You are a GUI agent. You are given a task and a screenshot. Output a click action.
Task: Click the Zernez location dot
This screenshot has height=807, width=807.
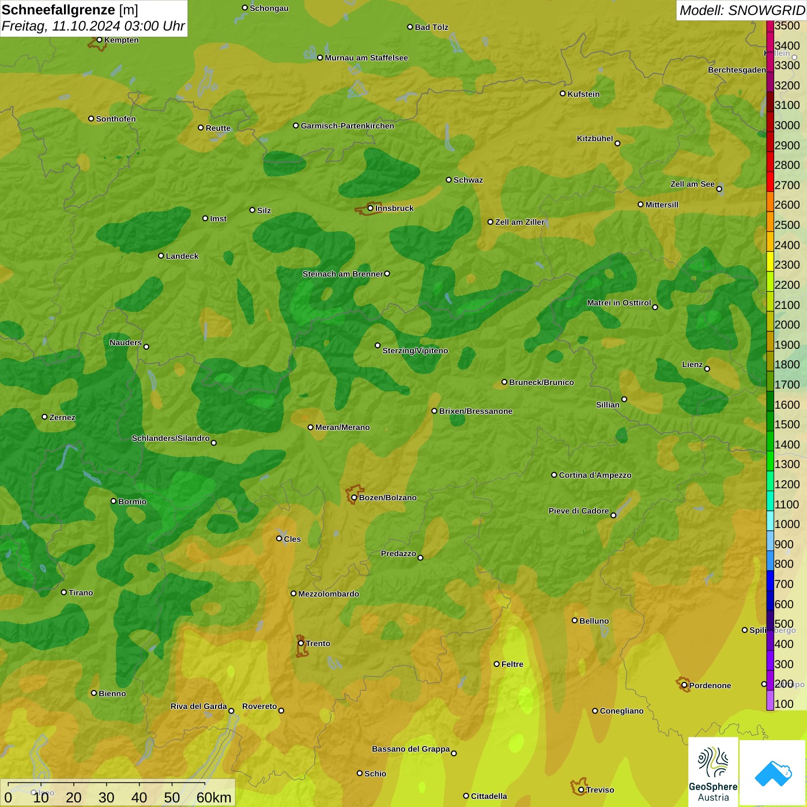point(44,417)
